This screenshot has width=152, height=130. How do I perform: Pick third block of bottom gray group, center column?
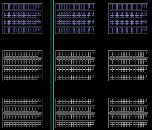point(75,117)
